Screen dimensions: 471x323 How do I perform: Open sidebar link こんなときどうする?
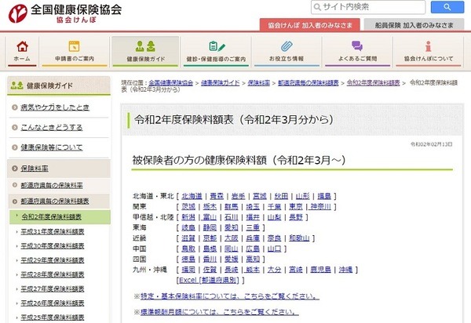click(x=52, y=128)
